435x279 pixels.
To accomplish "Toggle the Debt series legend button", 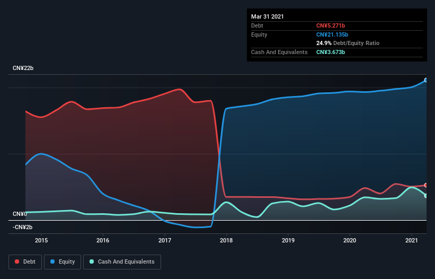I will tap(25, 262).
